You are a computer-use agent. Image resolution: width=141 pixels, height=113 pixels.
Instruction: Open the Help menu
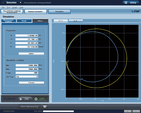click(21, 7)
